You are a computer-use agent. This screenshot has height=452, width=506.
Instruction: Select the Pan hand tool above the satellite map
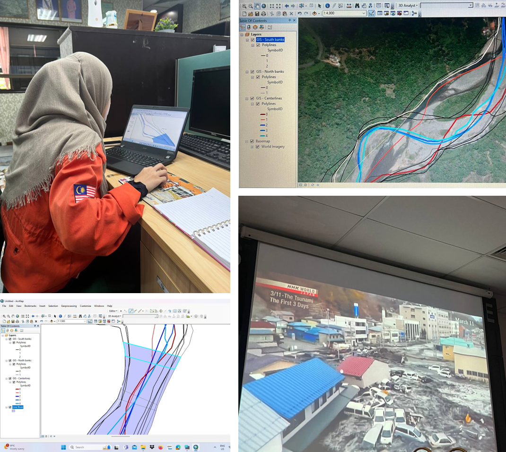coord(257,6)
